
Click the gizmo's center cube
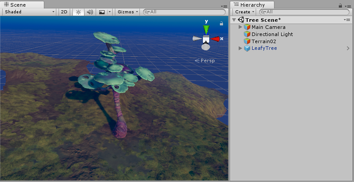click(206, 40)
